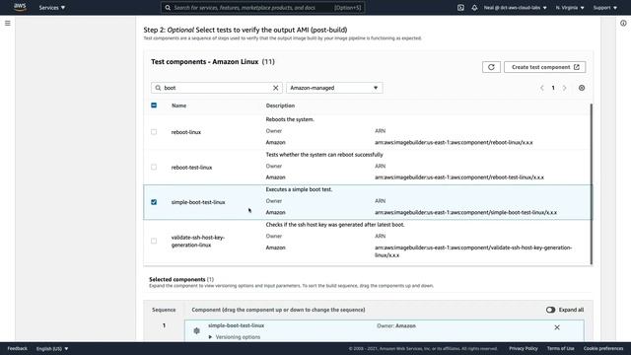
Task: Go to the next page of components
Action: [564, 88]
